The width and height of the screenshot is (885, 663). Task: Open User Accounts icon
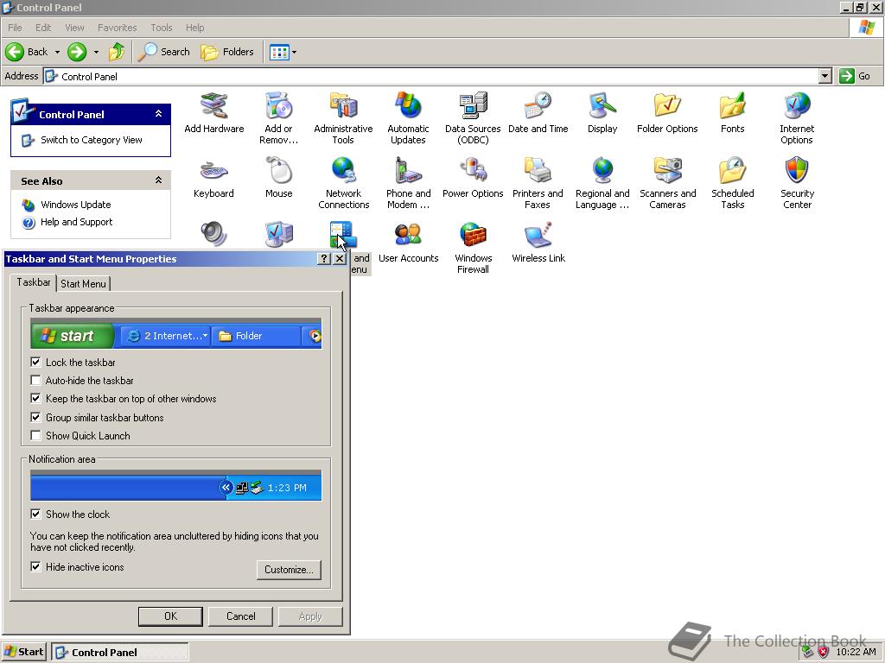[409, 235]
